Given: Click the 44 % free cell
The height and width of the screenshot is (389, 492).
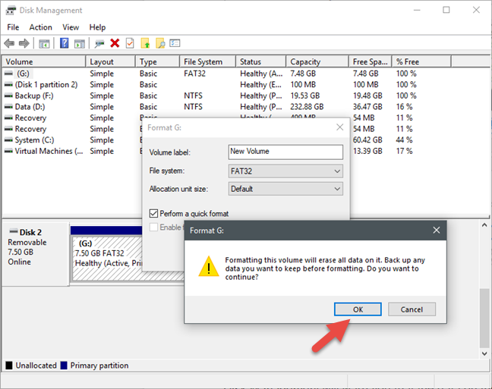Looking at the screenshot, I should (404, 140).
